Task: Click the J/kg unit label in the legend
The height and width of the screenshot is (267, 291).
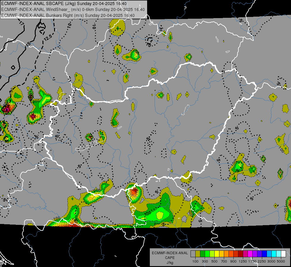Action: point(170,263)
